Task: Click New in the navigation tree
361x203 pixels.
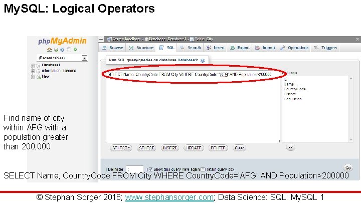Action: [46, 76]
